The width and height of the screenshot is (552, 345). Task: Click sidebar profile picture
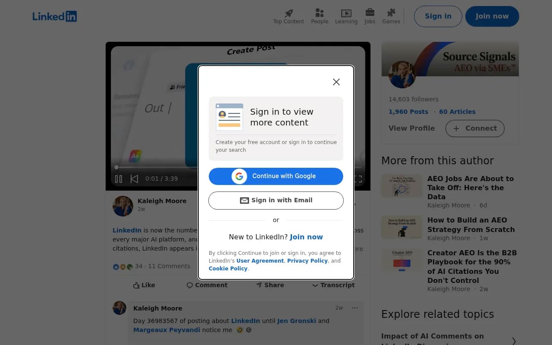(x=402, y=75)
